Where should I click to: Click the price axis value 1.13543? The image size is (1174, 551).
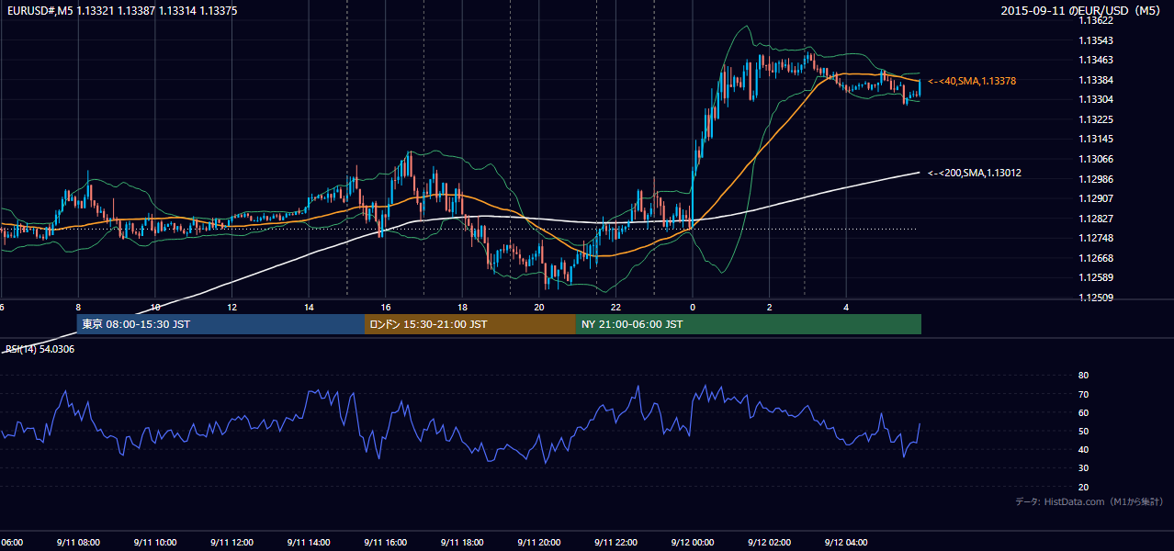click(1097, 40)
